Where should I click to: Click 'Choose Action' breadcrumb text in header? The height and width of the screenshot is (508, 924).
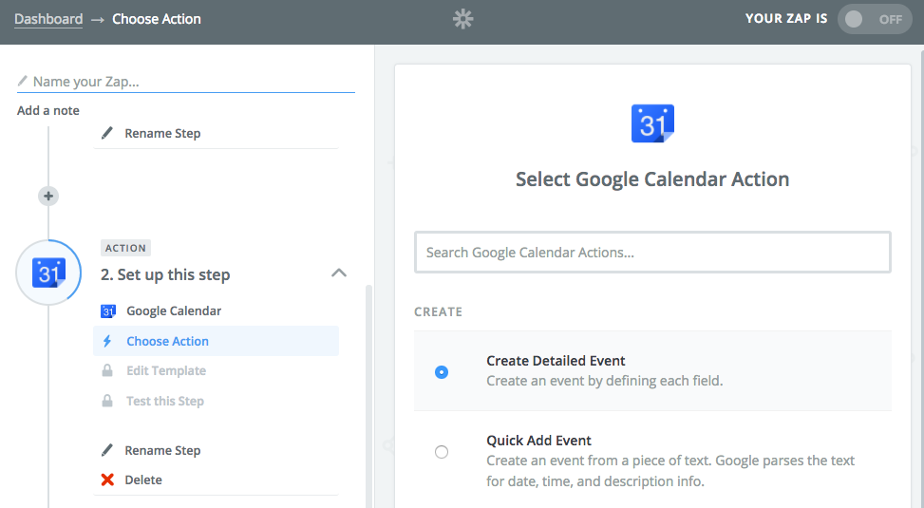pyautogui.click(x=157, y=19)
